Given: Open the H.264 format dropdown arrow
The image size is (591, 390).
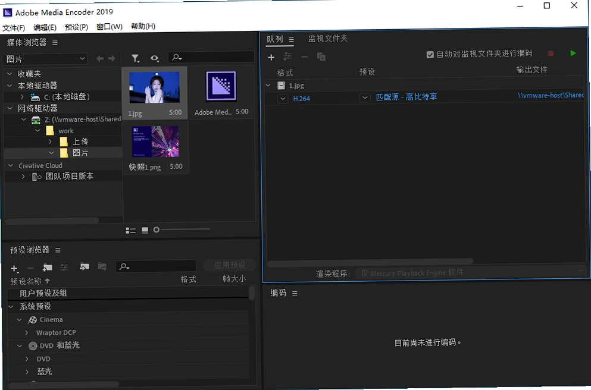Looking at the screenshot, I should 283,99.
